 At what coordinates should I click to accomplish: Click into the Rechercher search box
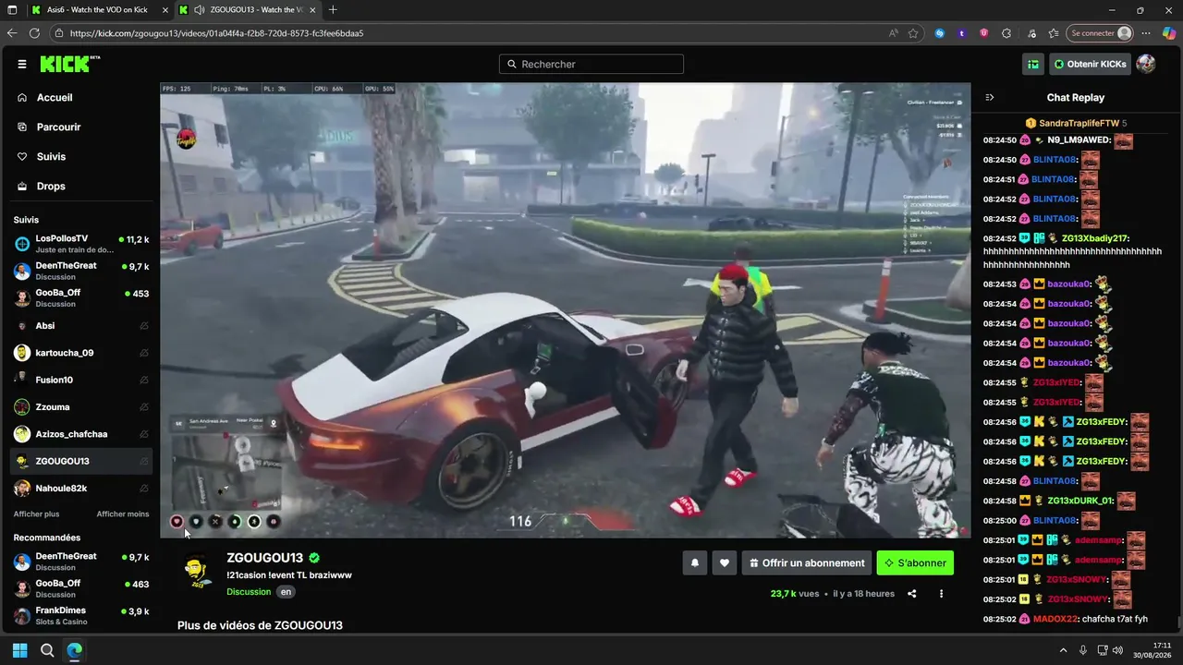591,65
